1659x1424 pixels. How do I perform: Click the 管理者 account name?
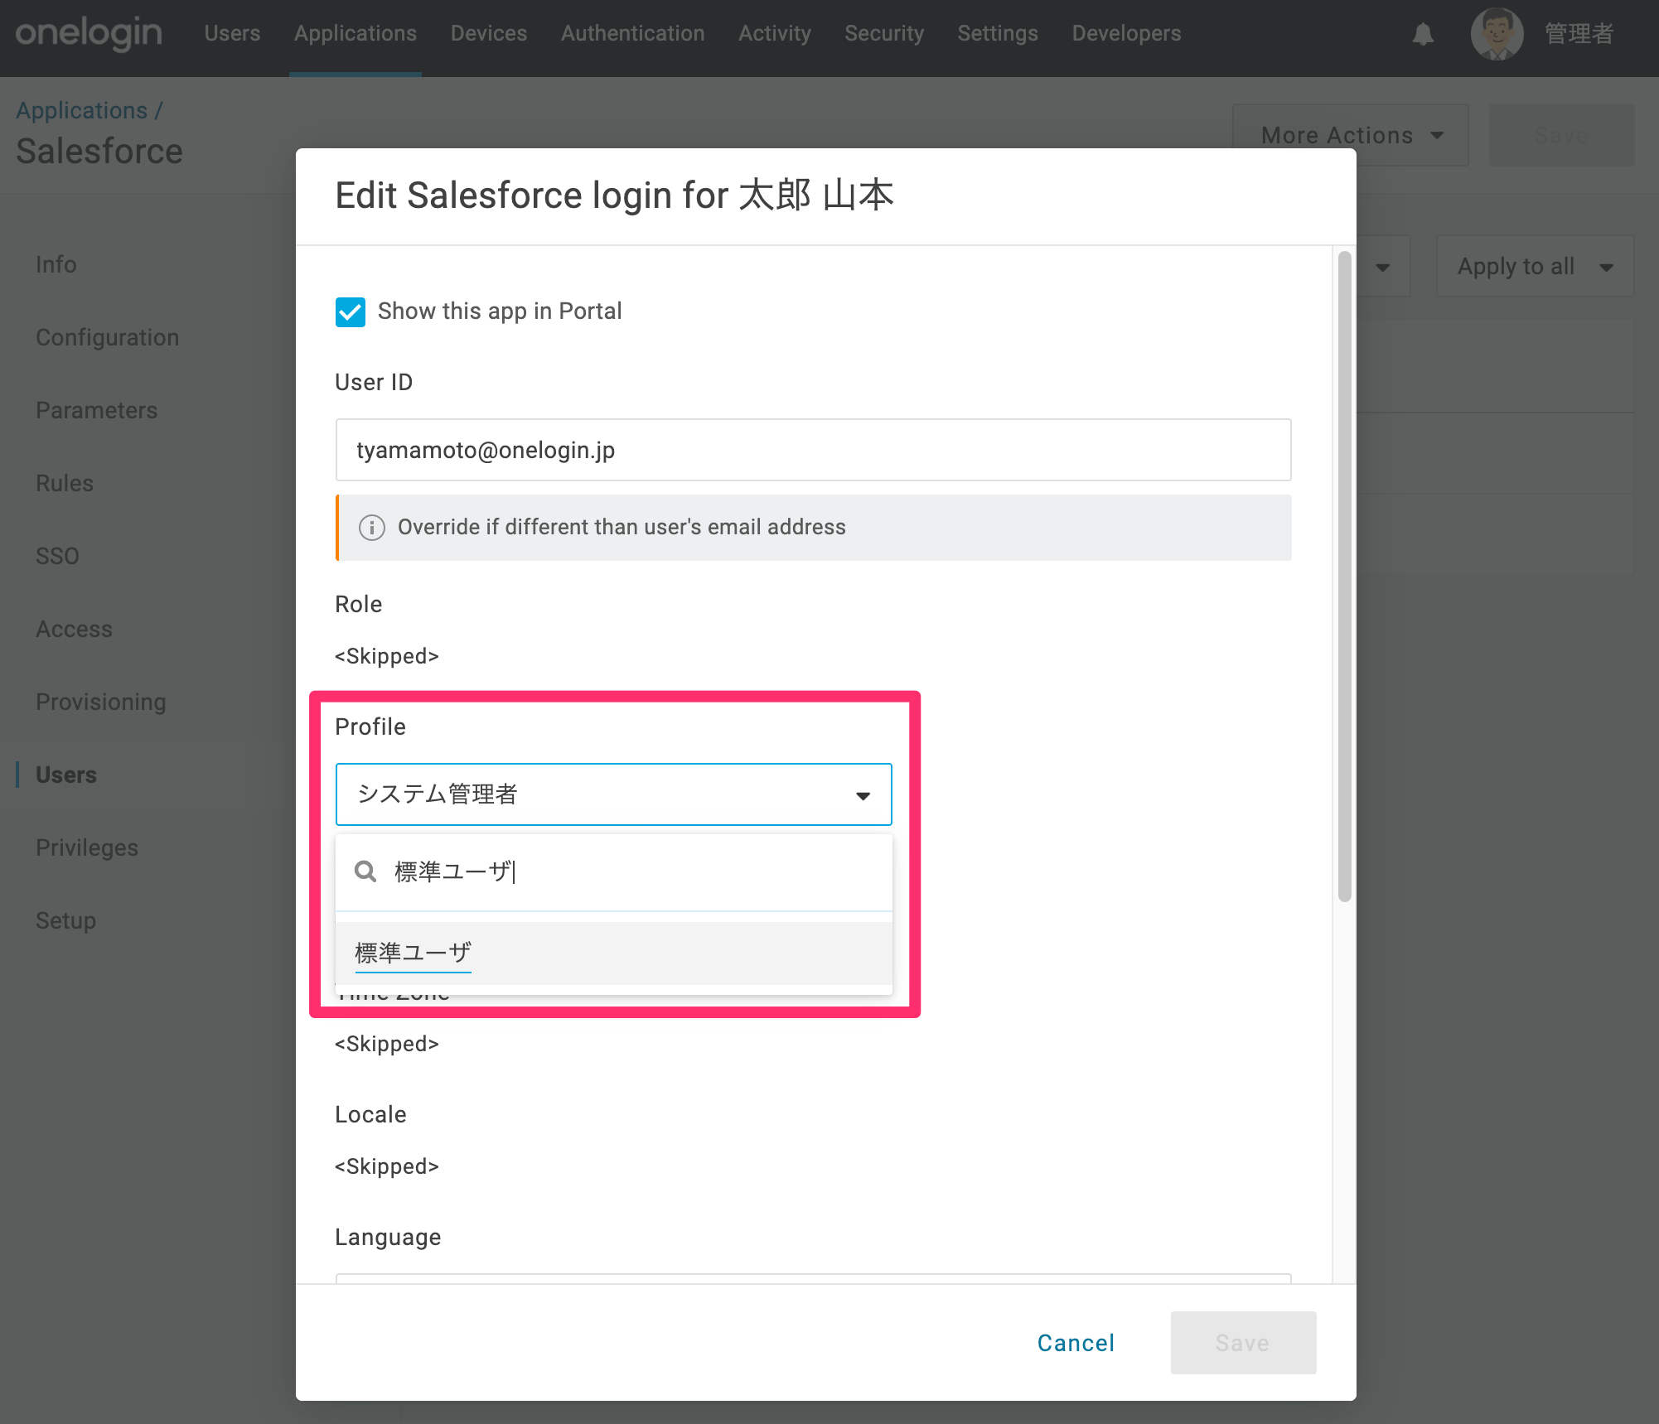click(x=1579, y=34)
